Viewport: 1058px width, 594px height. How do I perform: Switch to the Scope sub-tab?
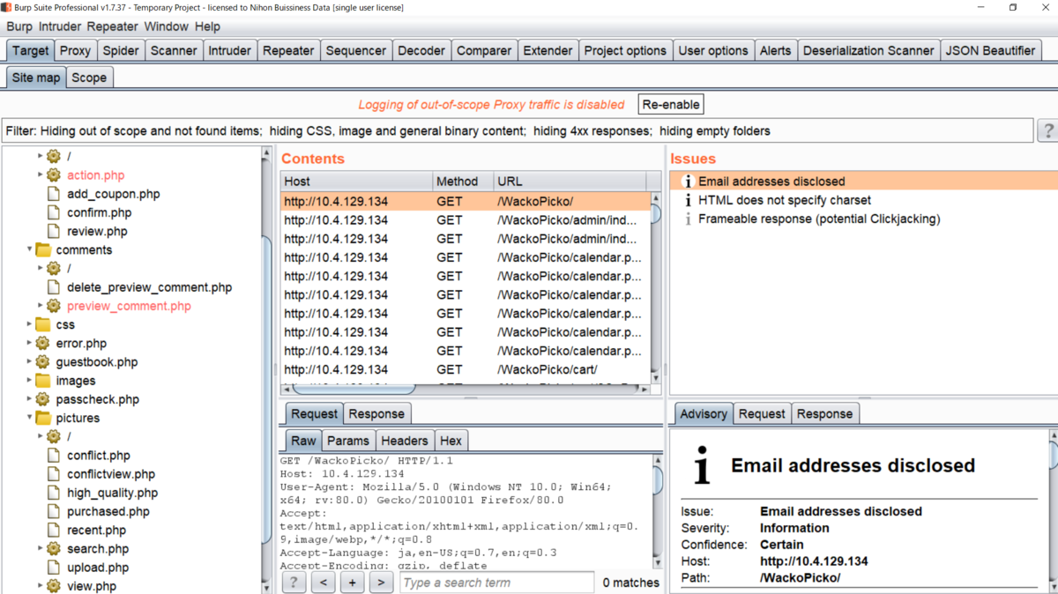click(89, 78)
